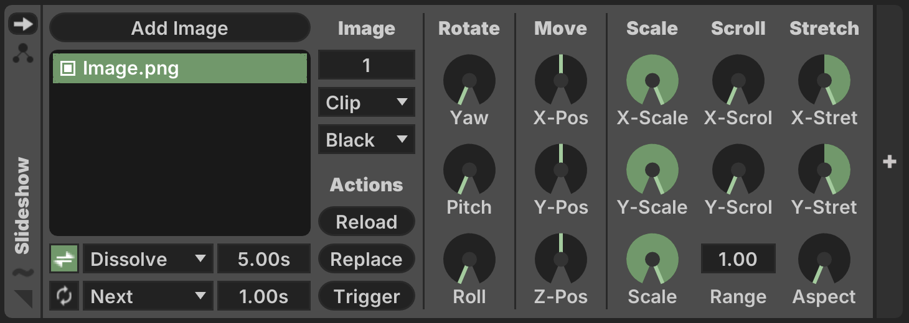
Task: Toggle the loop cycle button beside Next
Action: (x=64, y=296)
